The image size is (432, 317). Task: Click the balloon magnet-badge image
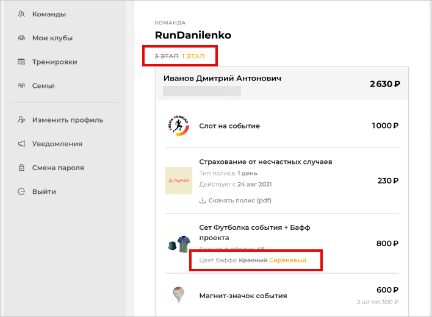coord(179,294)
